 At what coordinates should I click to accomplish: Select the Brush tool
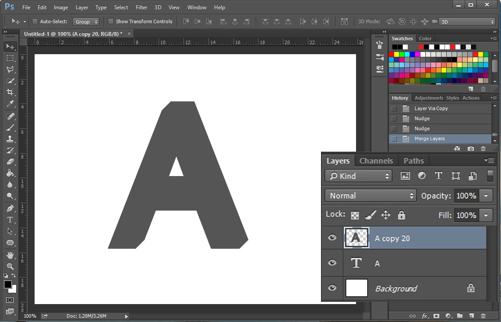coord(10,128)
